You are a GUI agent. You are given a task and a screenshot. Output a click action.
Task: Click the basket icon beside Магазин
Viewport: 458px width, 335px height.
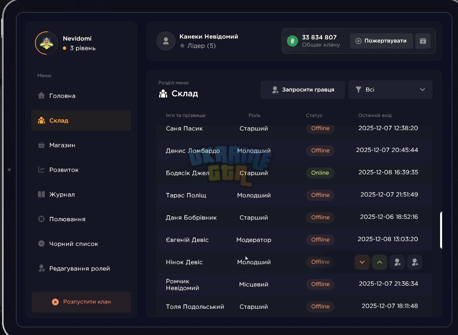pyautogui.click(x=41, y=145)
